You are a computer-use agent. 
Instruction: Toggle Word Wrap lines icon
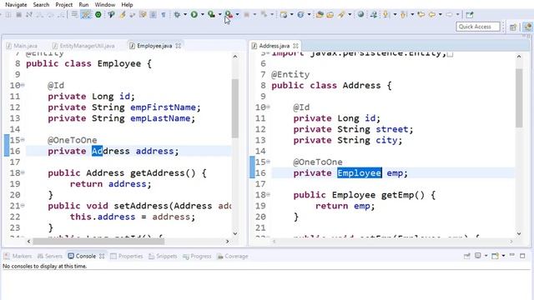74,15
